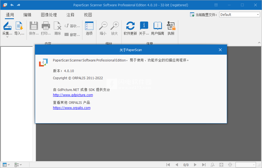Jump to the last page
Viewport: 262px width, 168px height.
pos(204,165)
